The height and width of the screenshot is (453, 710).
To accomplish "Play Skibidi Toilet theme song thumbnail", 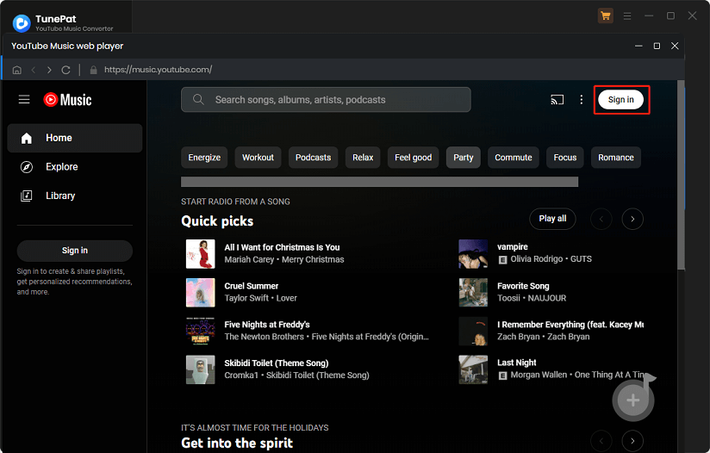I will [x=201, y=369].
